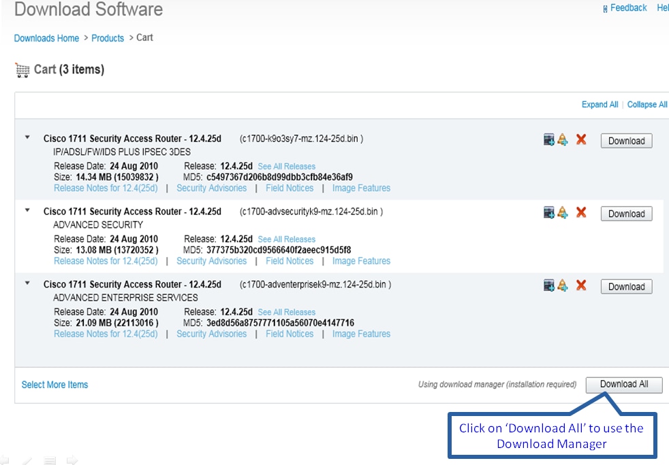Click size text 21.09 MB (22113016)

[117, 323]
